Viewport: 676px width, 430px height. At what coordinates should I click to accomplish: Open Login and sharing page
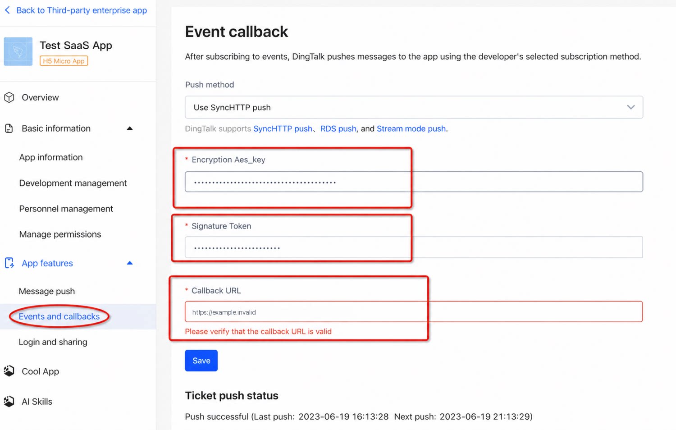(x=53, y=342)
